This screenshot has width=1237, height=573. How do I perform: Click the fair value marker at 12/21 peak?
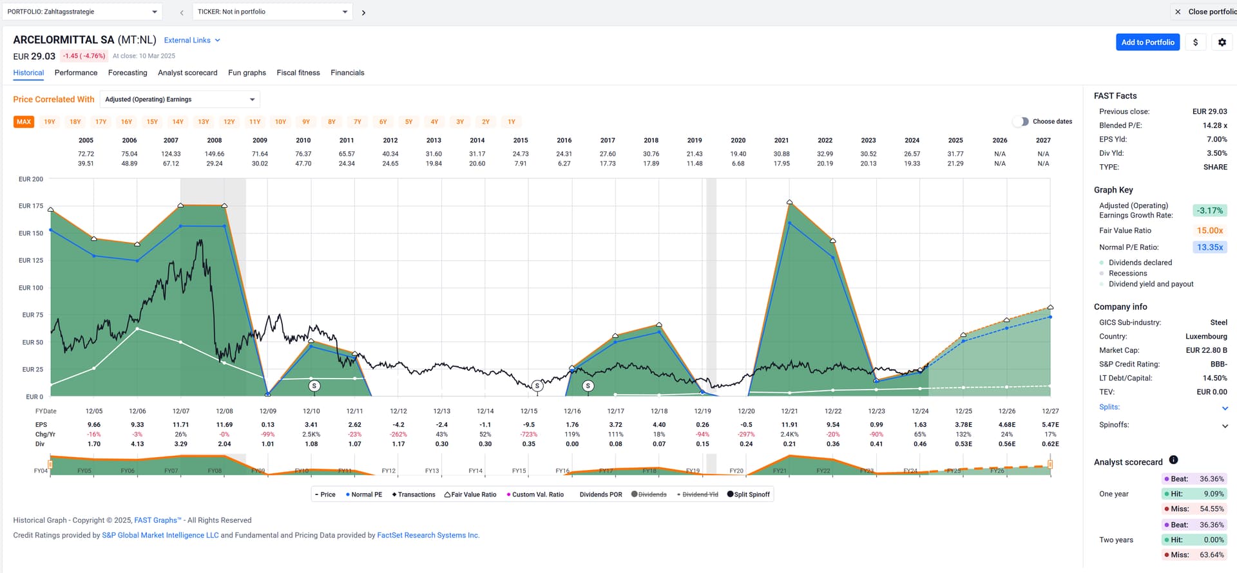point(790,202)
